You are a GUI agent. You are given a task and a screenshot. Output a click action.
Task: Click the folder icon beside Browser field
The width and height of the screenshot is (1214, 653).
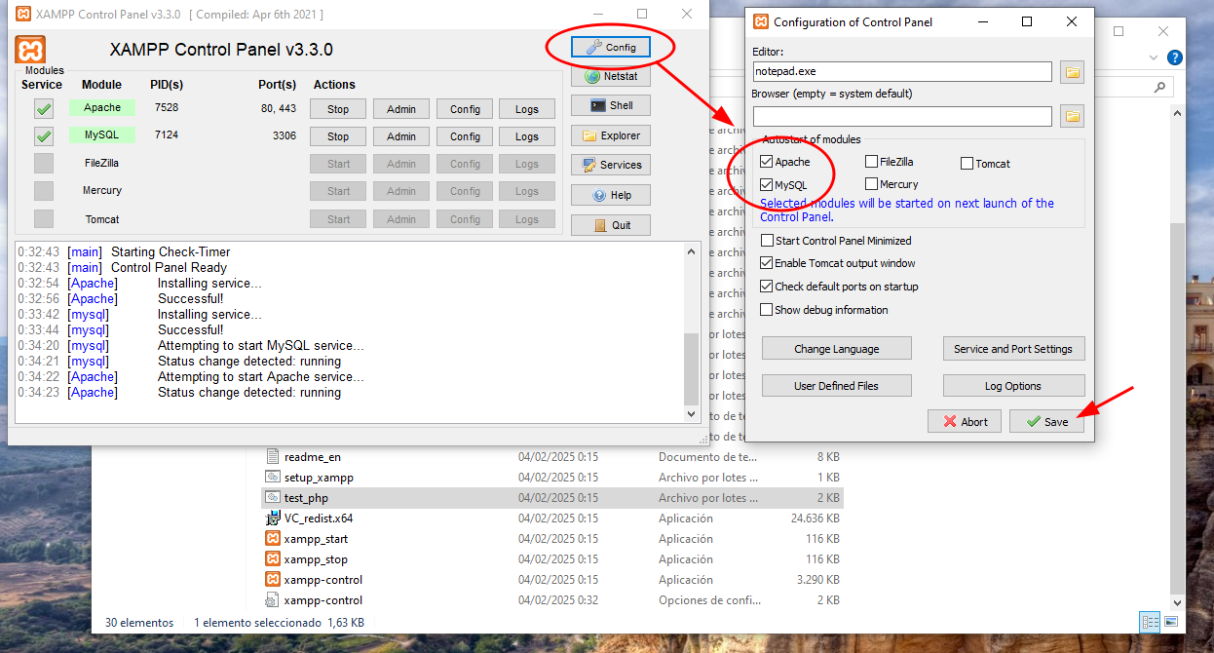pos(1072,117)
